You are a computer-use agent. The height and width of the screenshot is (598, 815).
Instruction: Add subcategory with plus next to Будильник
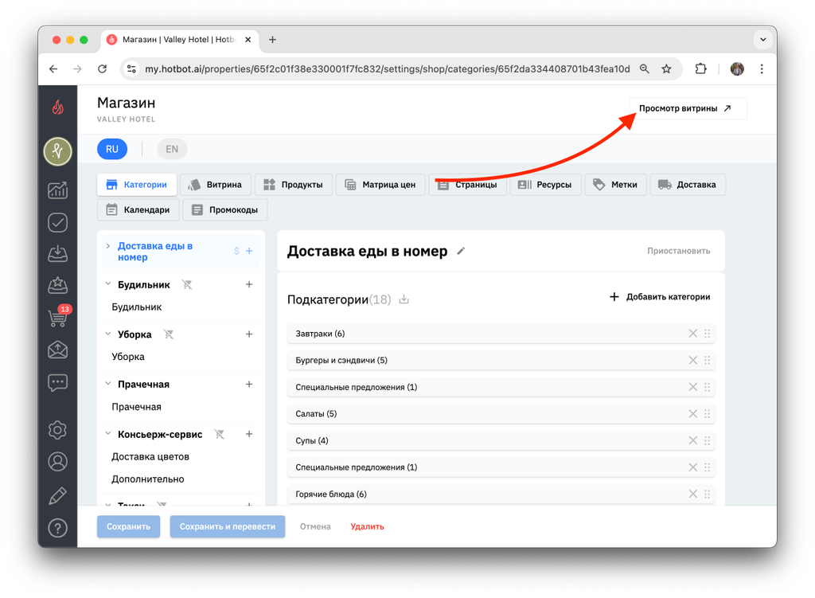coord(249,284)
